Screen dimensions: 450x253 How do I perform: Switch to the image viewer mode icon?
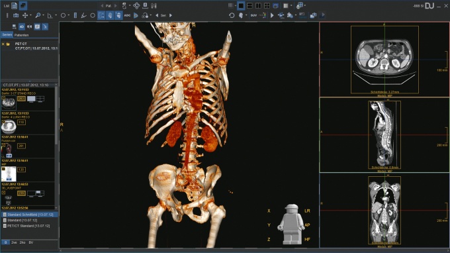[x=23, y=5]
